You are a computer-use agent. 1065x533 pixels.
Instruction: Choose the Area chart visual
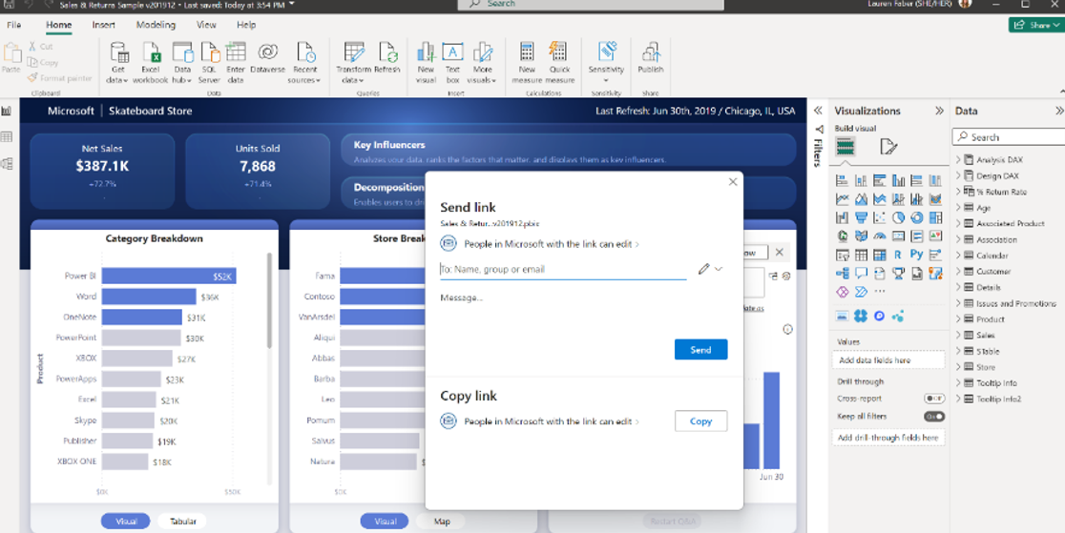point(861,199)
